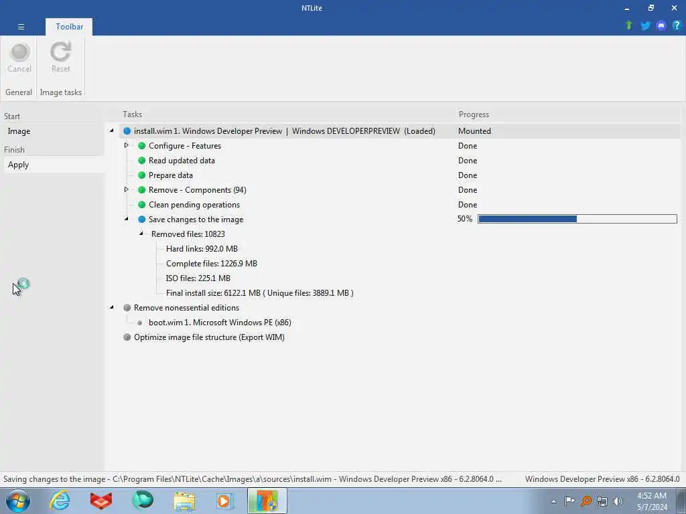The image size is (686, 514).
Task: Click gray dot for Remove nonessential editions
Action: click(127, 308)
